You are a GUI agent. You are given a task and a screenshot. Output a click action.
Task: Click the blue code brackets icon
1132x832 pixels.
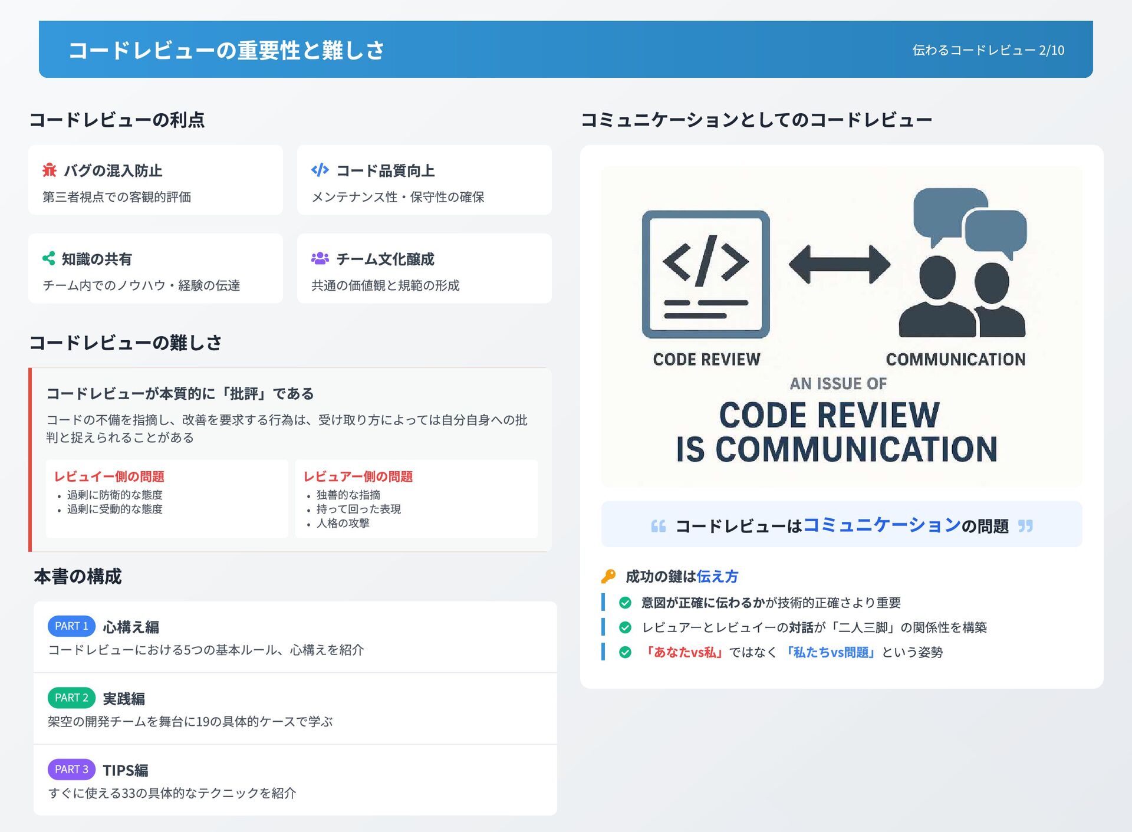tap(320, 170)
